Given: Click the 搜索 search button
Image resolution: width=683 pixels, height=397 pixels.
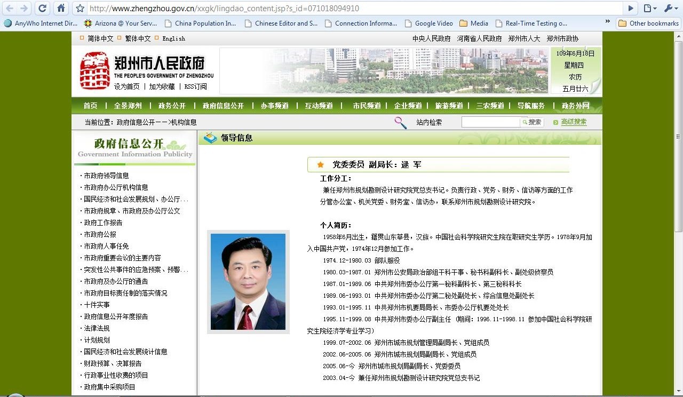Looking at the screenshot, I should [x=532, y=122].
